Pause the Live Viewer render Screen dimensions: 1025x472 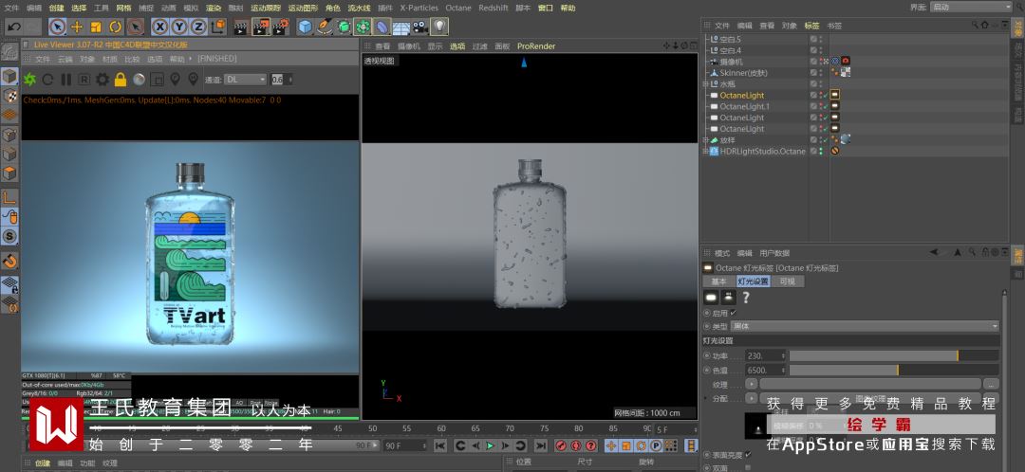(x=65, y=80)
